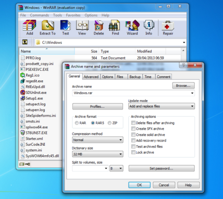The height and width of the screenshot is (199, 223).
Task: Open the File menu
Action: (23, 15)
